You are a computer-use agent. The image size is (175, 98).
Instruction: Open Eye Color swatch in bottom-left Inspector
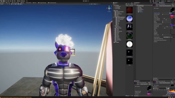click(148, 94)
